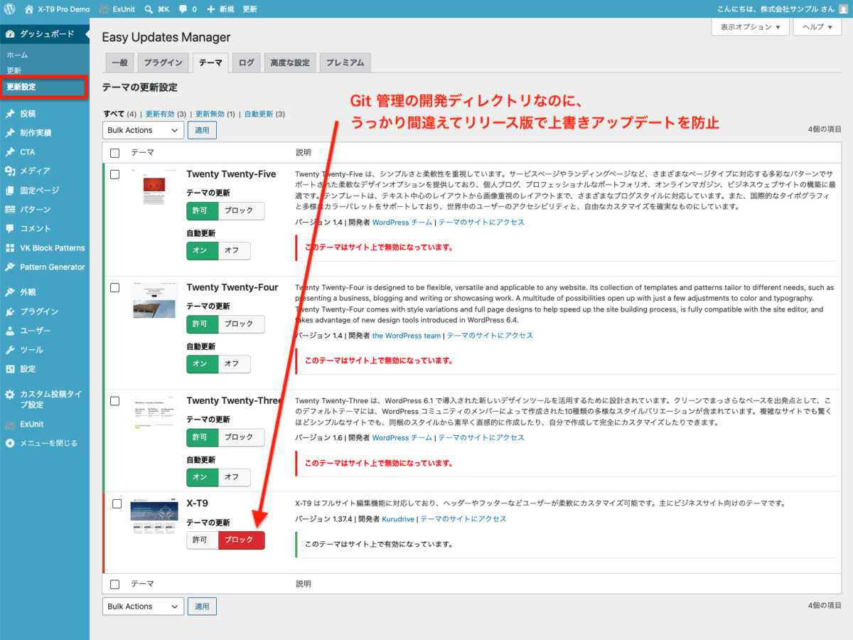
Task: Open the WordPress logo menu
Action: 10,9
